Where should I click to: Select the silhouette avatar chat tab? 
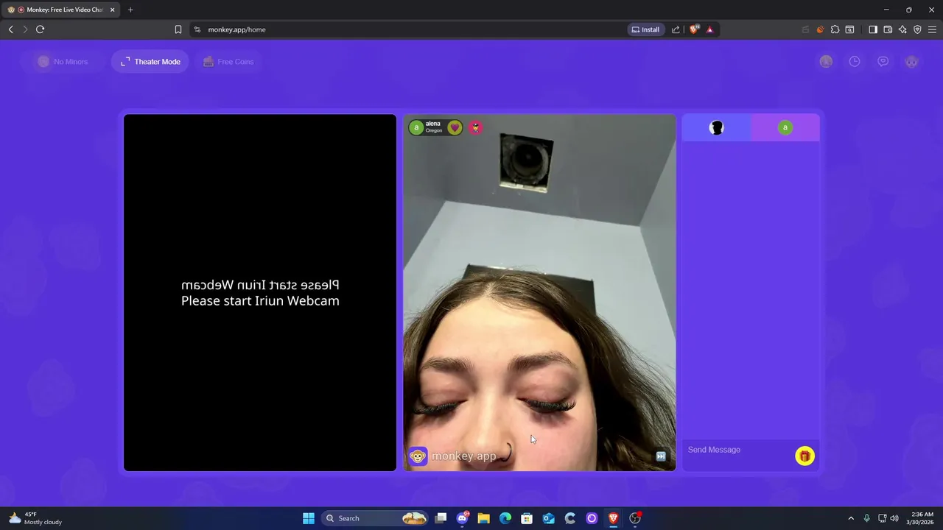coord(716,128)
